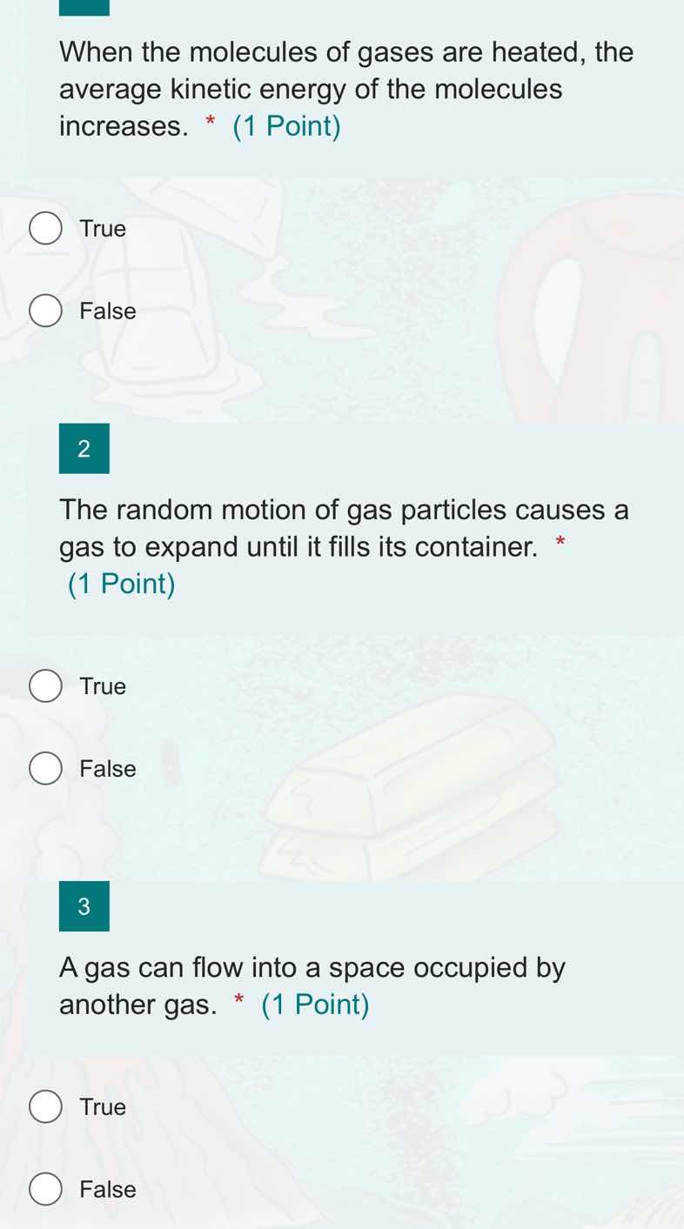Click the question 1 number badge
This screenshot has width=684, height=1229.
tap(84, 5)
